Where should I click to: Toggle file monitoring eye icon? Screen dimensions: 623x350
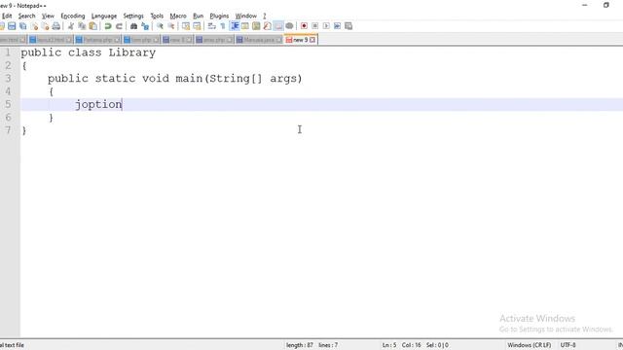(290, 26)
